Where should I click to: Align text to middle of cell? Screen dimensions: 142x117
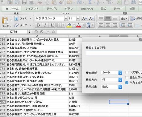pyautogui.click(x=108, y=18)
